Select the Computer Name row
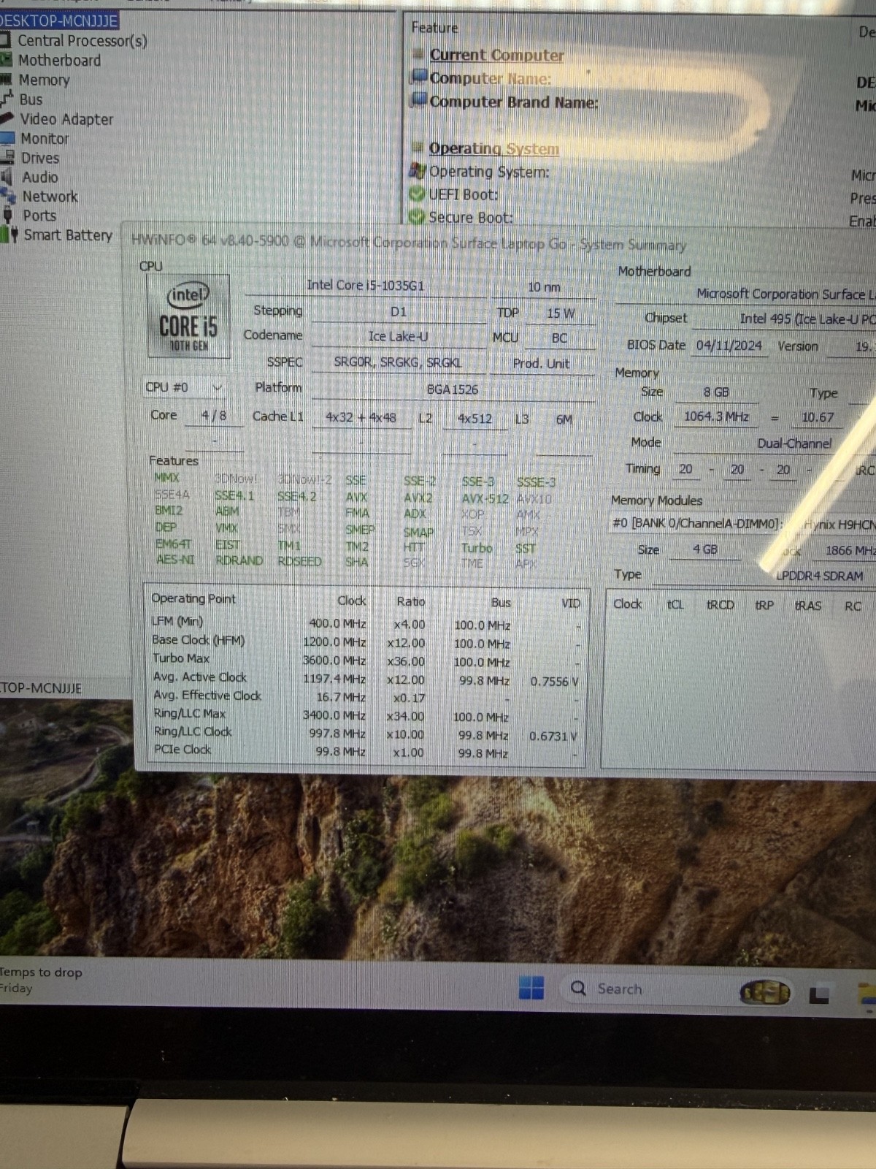876x1169 pixels. [491, 78]
